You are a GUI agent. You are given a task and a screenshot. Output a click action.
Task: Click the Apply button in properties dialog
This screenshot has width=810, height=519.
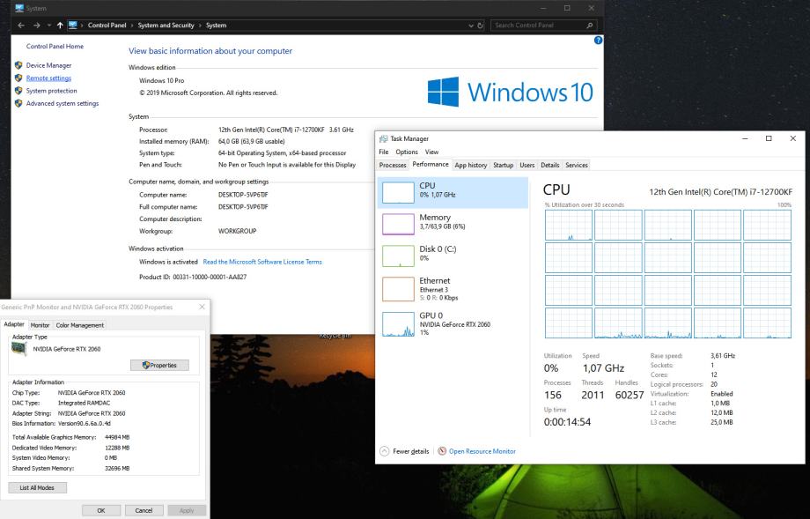click(x=187, y=510)
